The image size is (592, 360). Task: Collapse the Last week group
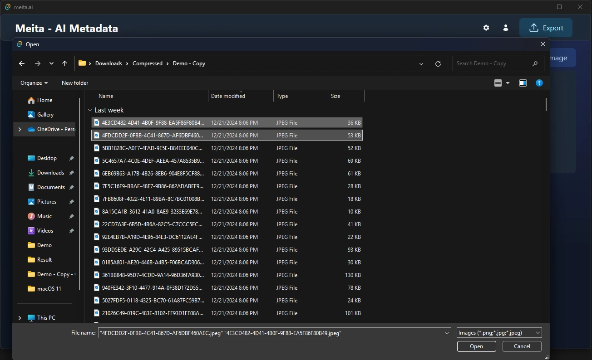(x=89, y=110)
